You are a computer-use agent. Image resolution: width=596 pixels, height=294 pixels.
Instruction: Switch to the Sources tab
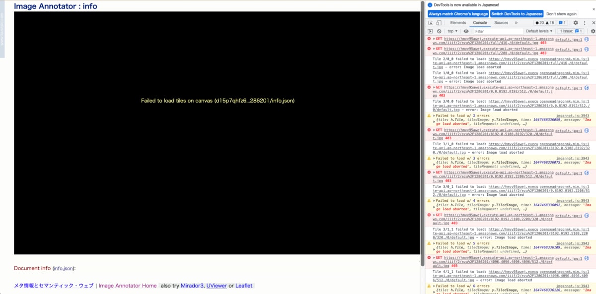(501, 23)
